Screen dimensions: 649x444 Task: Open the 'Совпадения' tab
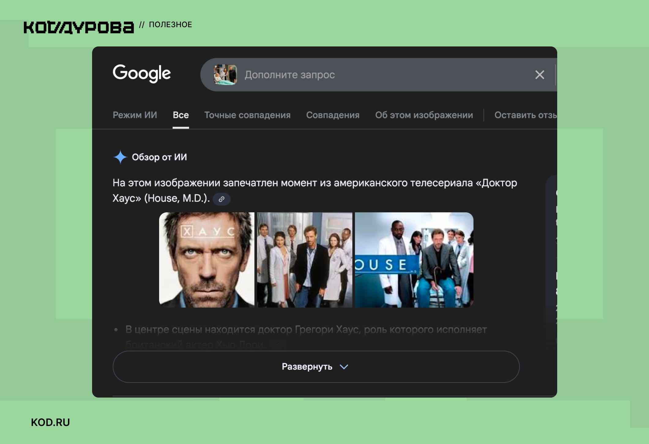coord(333,115)
